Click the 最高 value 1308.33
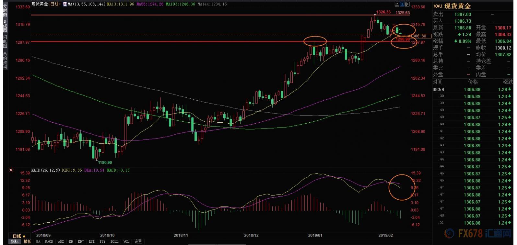Image resolution: width=517 pixels, height=245 pixels. (x=503, y=34)
